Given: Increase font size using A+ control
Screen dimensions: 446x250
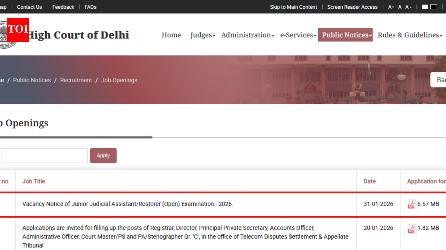Looking at the screenshot, I should click(x=391, y=7).
